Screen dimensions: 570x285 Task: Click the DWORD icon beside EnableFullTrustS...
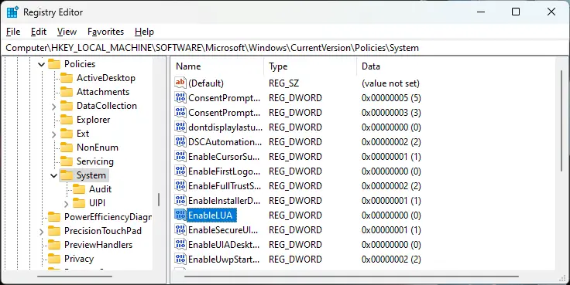[x=180, y=185]
